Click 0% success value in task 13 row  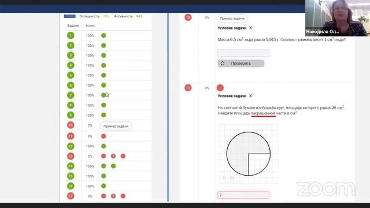(90, 156)
